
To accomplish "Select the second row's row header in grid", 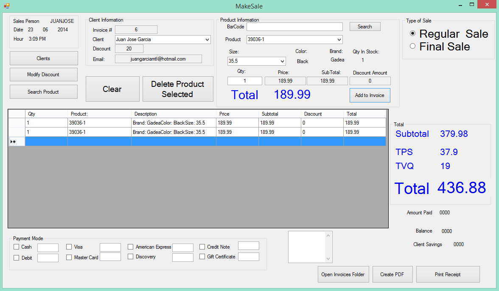I will (17, 132).
